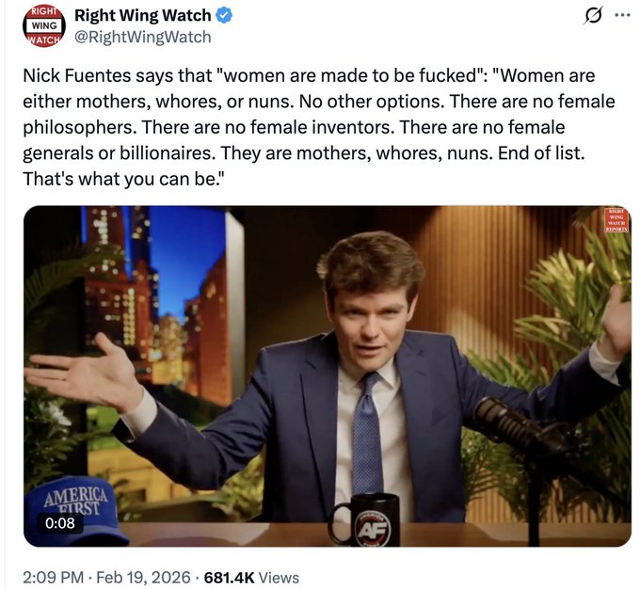Click the red Reports watermark in video corner
Image resolution: width=640 pixels, height=589 pixels.
[x=616, y=220]
